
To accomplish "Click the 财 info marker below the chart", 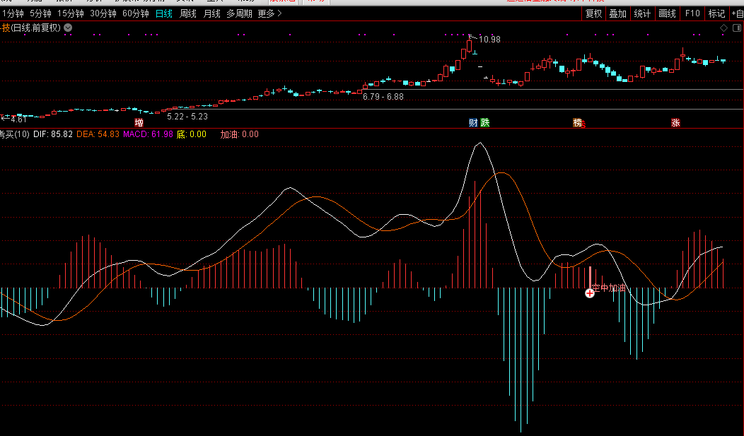I will pos(474,123).
